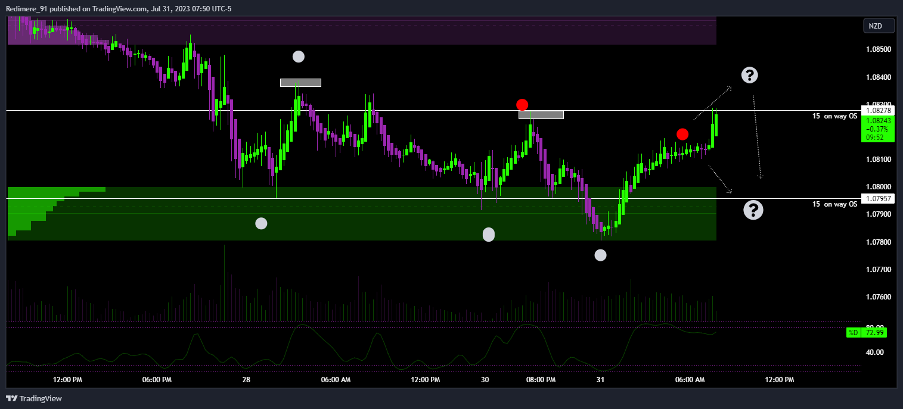Click the 40.00 oscillator scale value
Image resolution: width=903 pixels, height=409 pixels.
tap(874, 352)
